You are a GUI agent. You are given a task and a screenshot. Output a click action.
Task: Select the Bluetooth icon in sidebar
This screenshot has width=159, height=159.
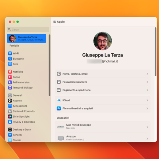(10, 58)
